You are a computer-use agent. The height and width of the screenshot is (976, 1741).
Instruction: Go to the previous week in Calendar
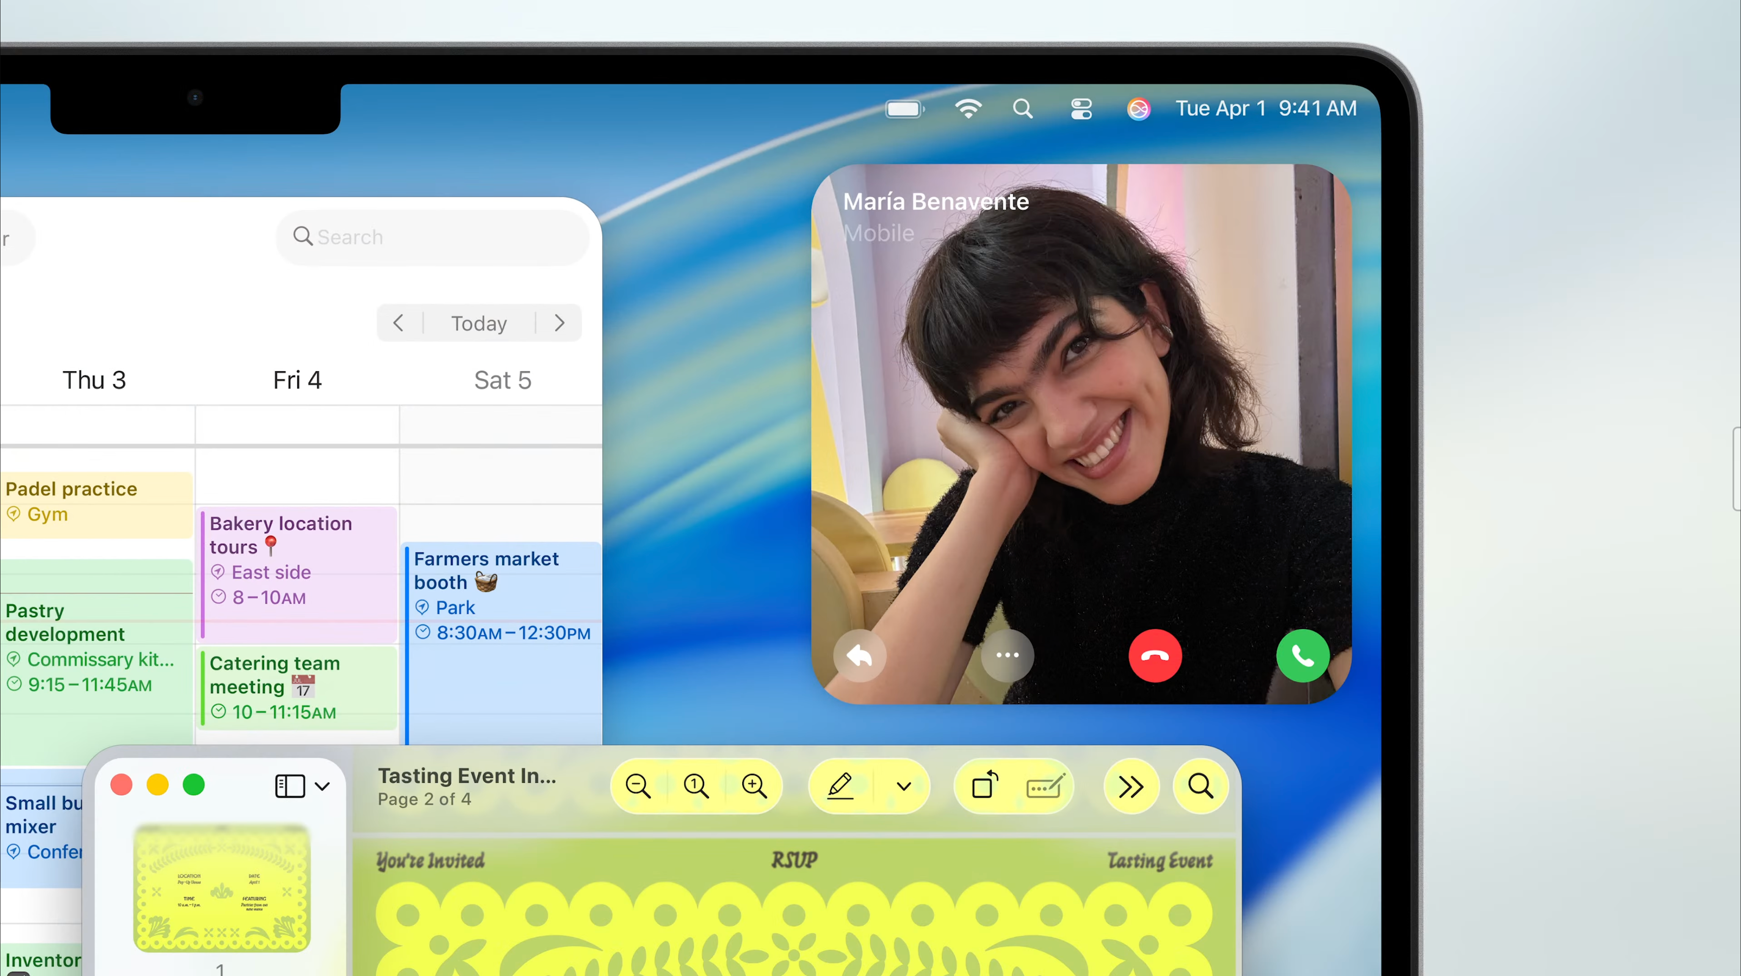point(399,323)
